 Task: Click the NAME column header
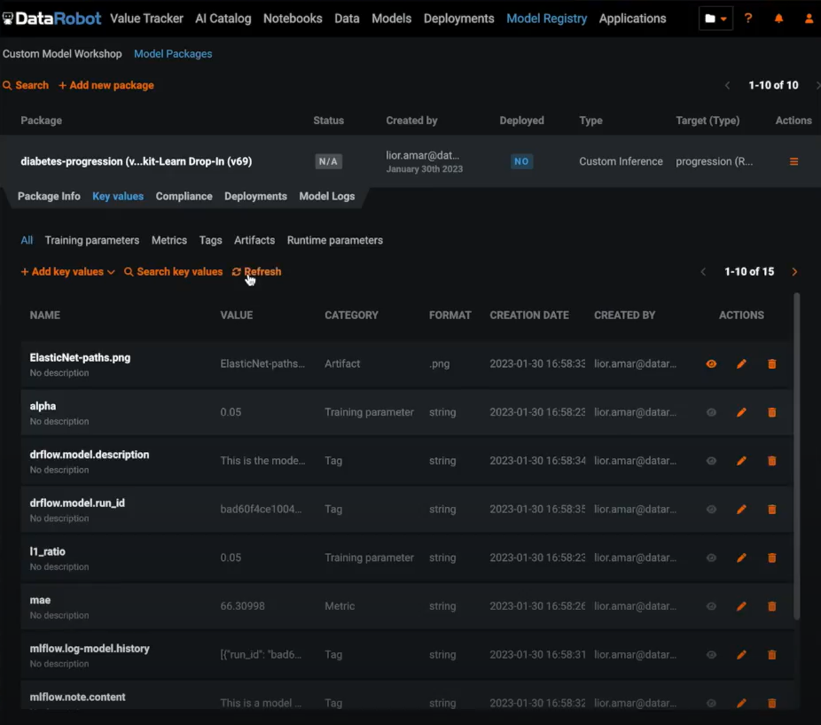[x=45, y=316]
